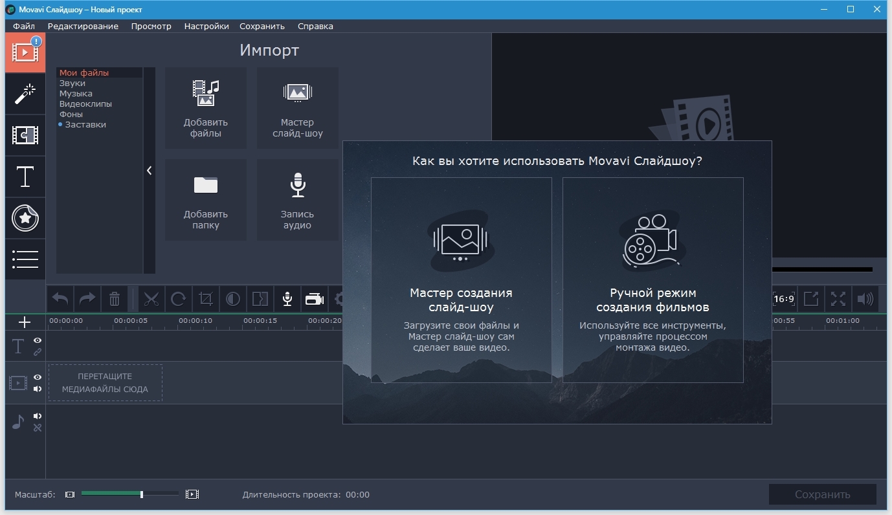Redo the last action

(x=87, y=299)
